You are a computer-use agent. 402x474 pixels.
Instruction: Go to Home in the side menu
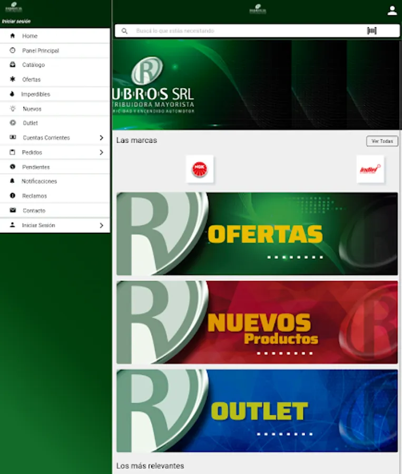click(x=55, y=36)
